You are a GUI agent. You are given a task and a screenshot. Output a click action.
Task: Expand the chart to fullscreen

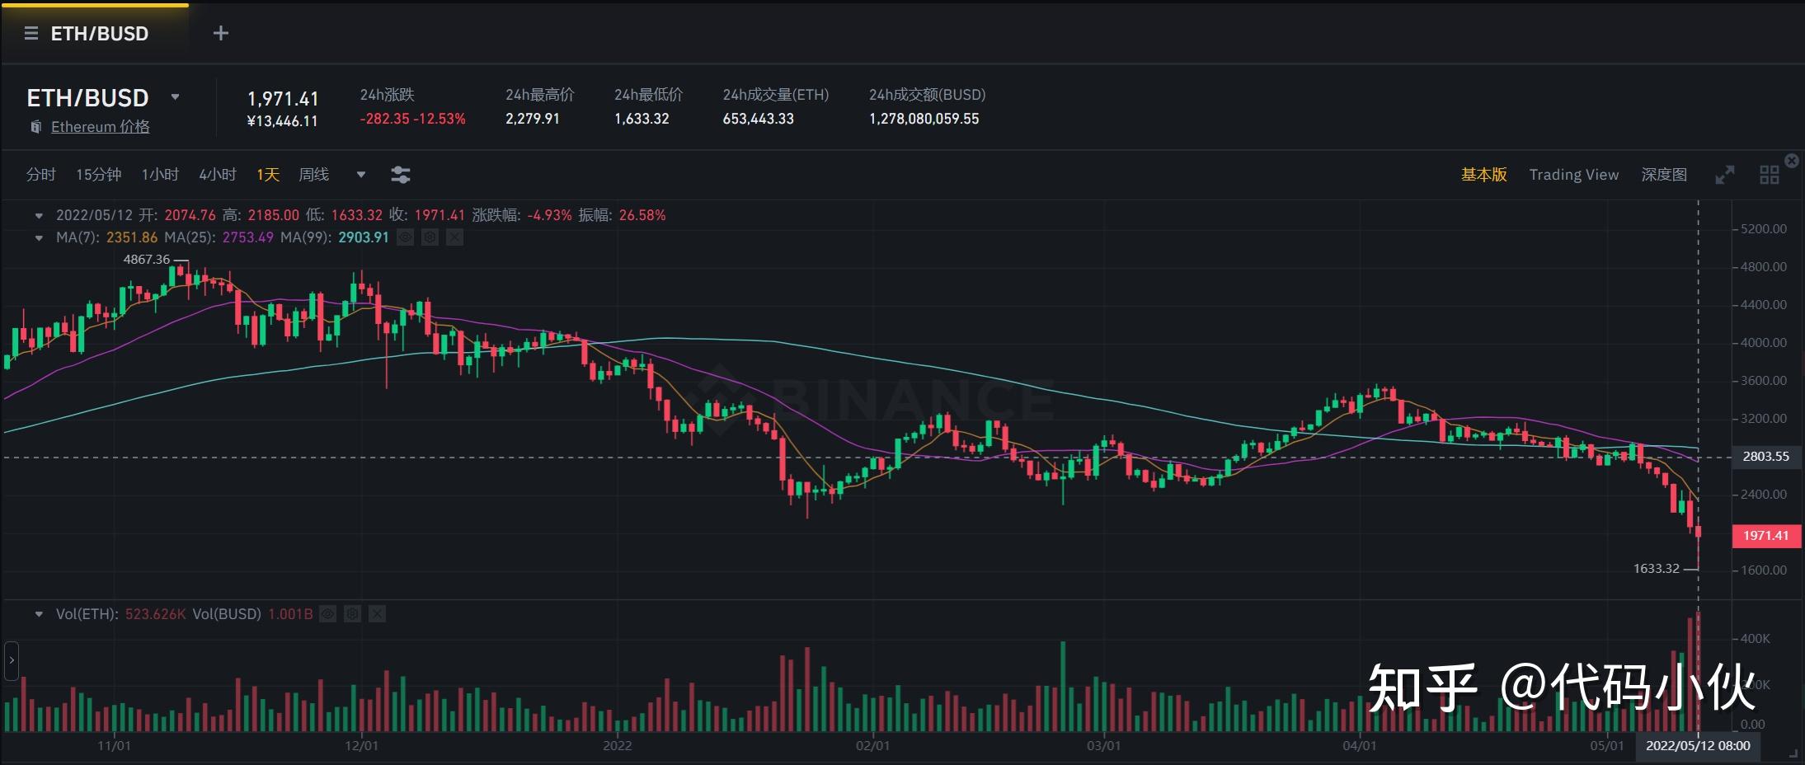coord(1725,175)
